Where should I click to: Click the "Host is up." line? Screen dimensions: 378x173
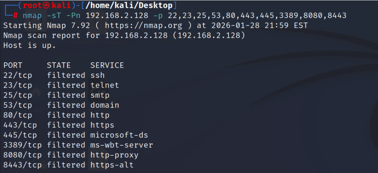click(30, 45)
